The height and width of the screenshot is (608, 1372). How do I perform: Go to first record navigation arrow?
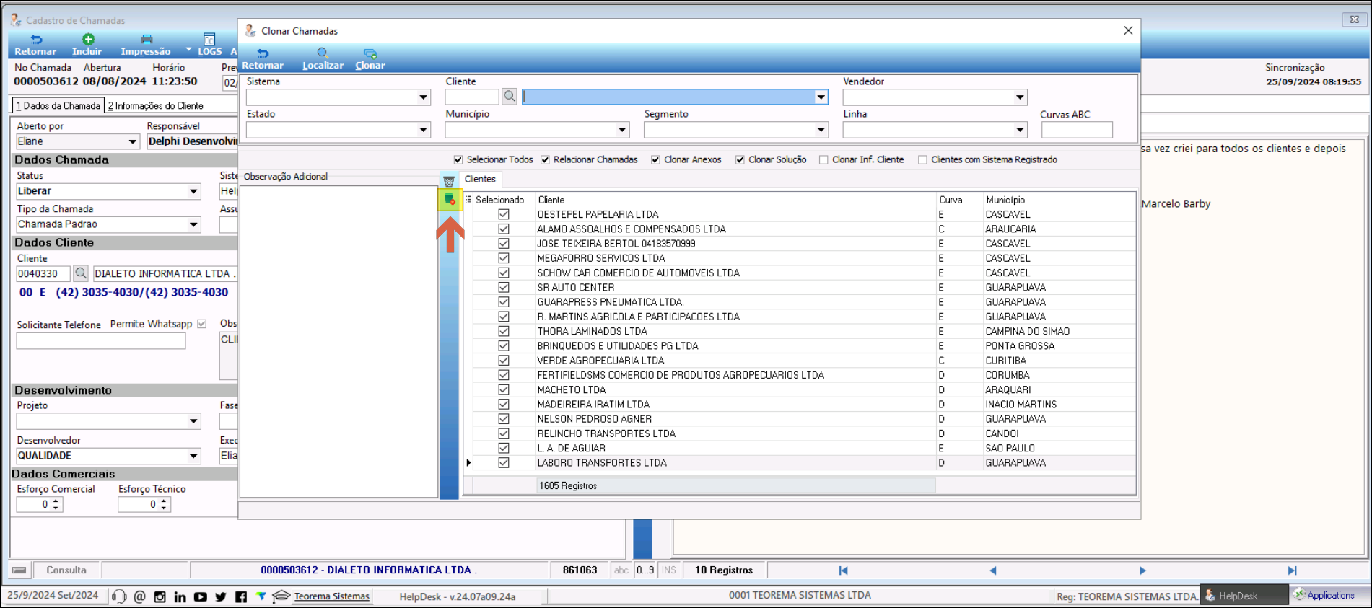843,570
